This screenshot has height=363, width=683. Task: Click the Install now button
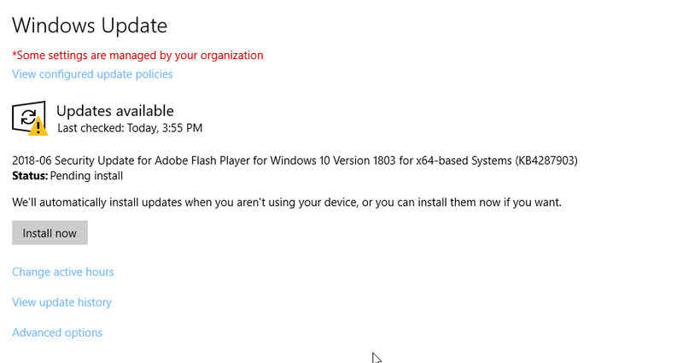(50, 232)
